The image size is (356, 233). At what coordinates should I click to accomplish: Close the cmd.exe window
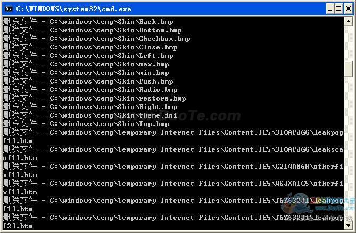[349, 9]
